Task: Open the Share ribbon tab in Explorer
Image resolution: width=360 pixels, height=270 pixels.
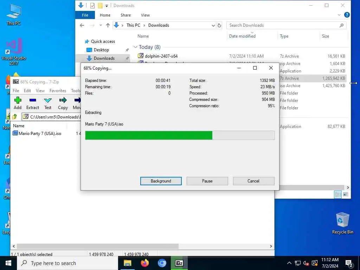Action: (126, 15)
